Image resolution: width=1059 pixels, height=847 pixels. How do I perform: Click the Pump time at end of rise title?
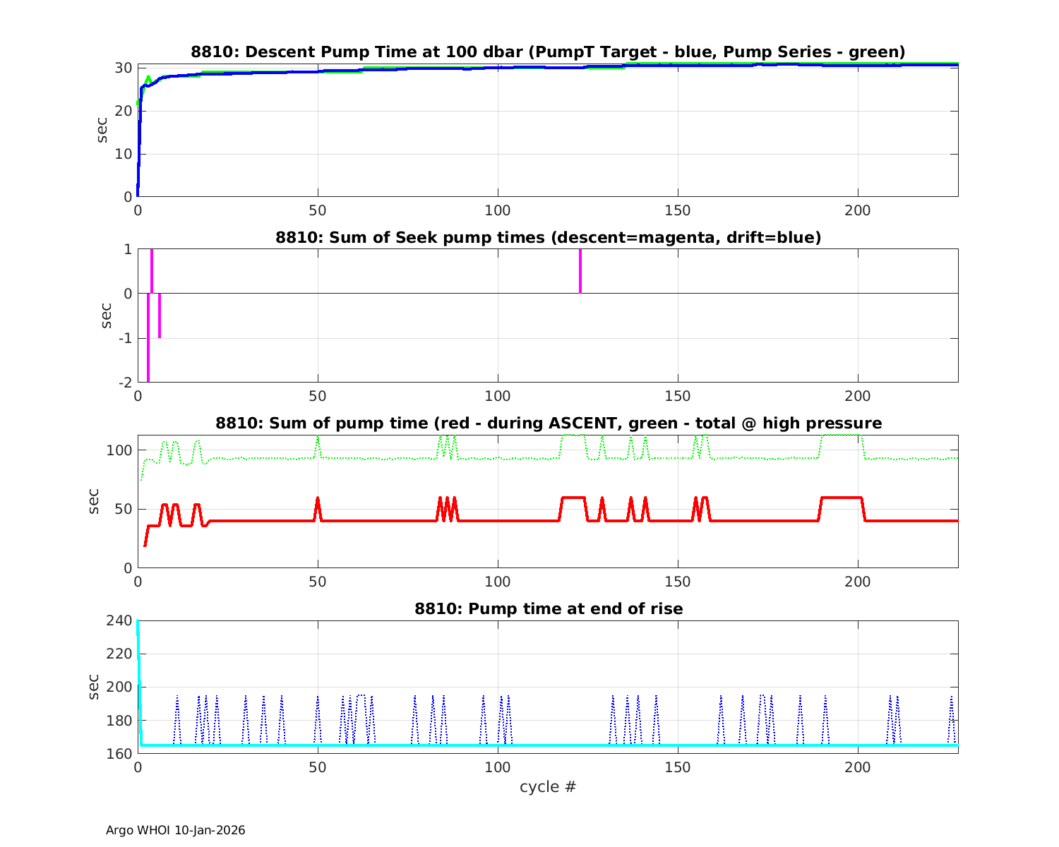pos(548,608)
